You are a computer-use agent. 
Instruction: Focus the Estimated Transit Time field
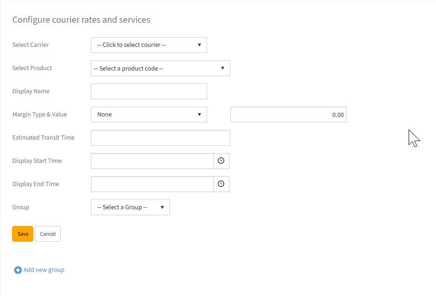[x=160, y=138]
